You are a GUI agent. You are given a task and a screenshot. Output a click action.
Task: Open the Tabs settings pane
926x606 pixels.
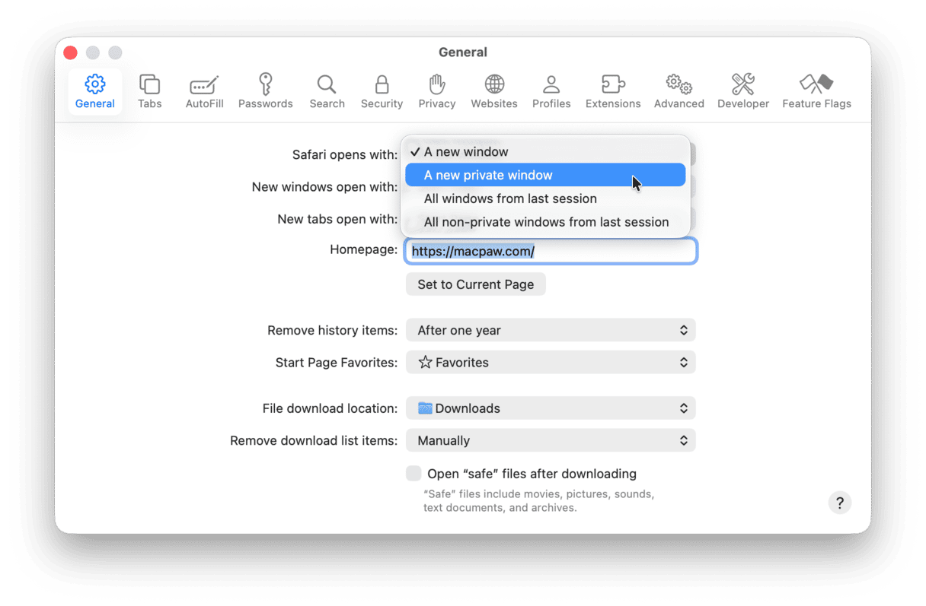[149, 91]
